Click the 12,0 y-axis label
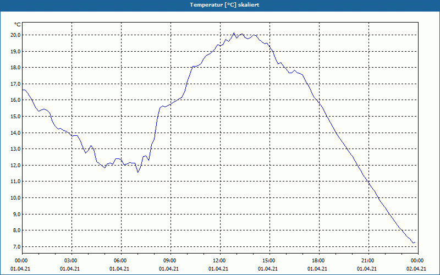Screen dimensions: 440x275 click(x=15, y=165)
